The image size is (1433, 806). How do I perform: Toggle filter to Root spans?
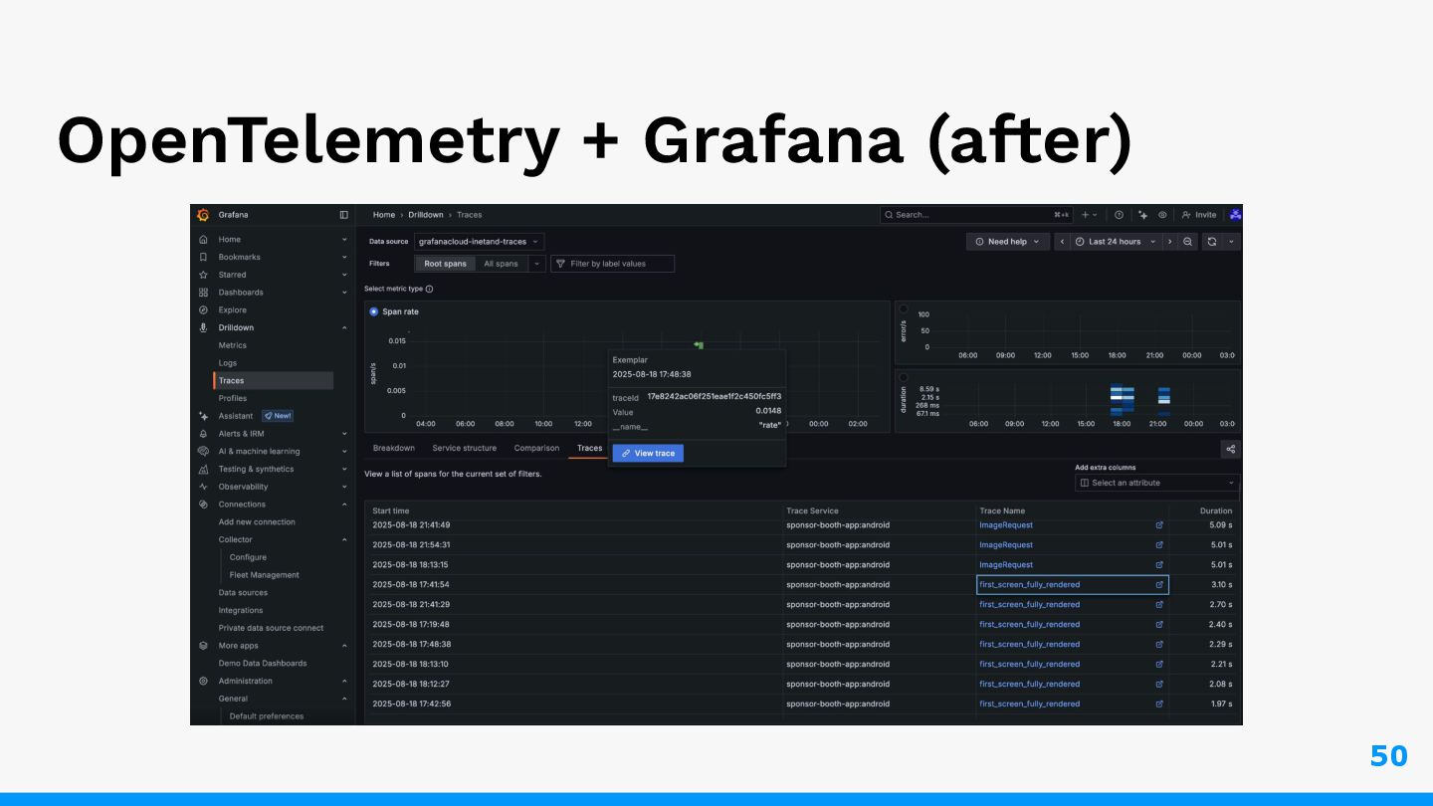[445, 264]
